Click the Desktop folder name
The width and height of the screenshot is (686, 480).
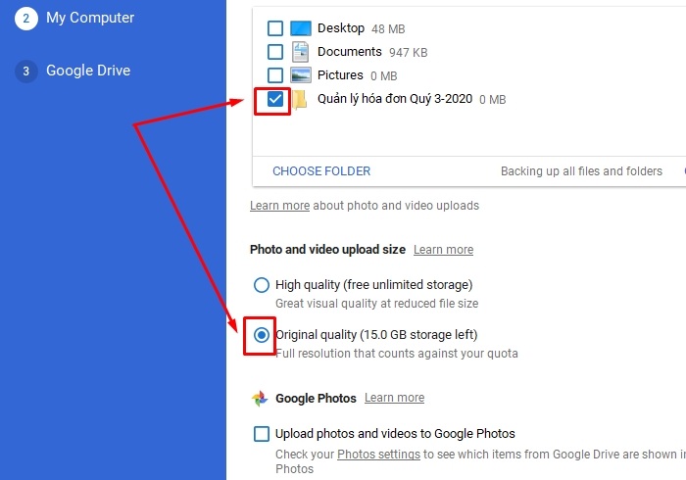pos(341,28)
